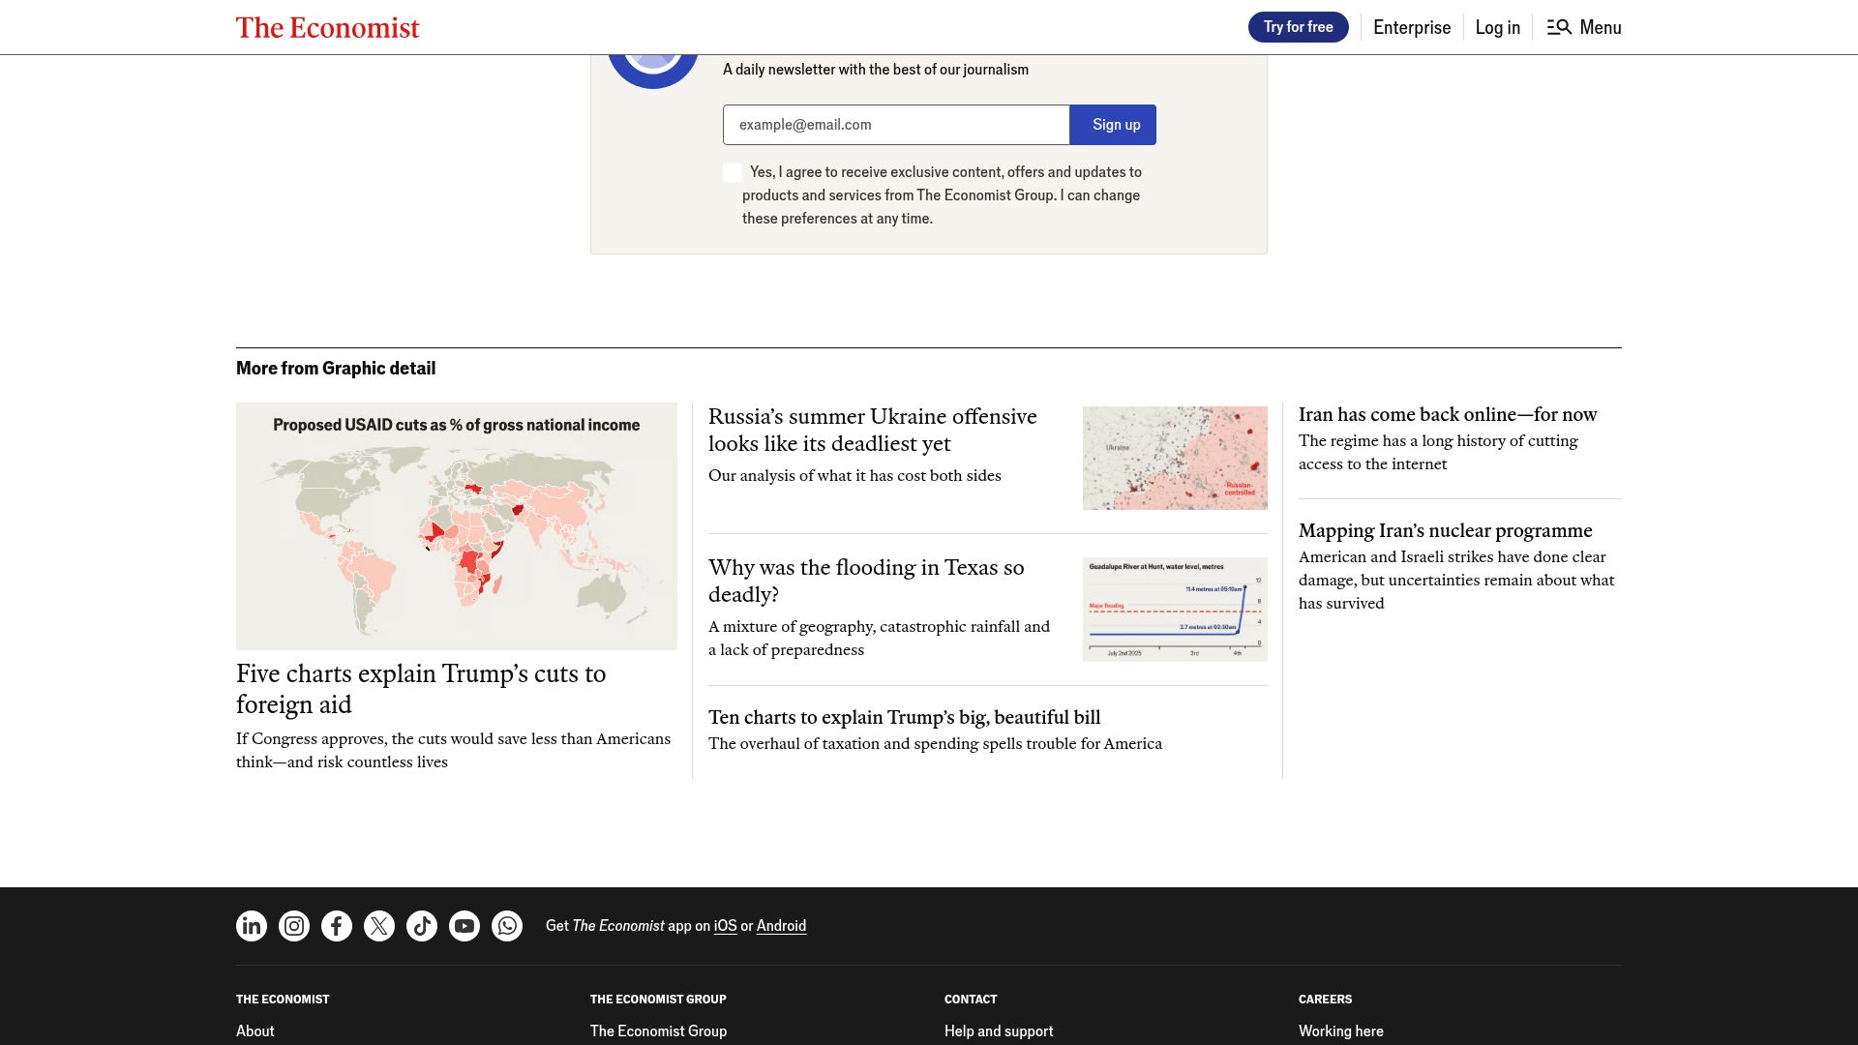Viewport: 1858px width, 1045px height.
Task: Open Mapping Iran's nuclear programme article
Action: 1446,530
